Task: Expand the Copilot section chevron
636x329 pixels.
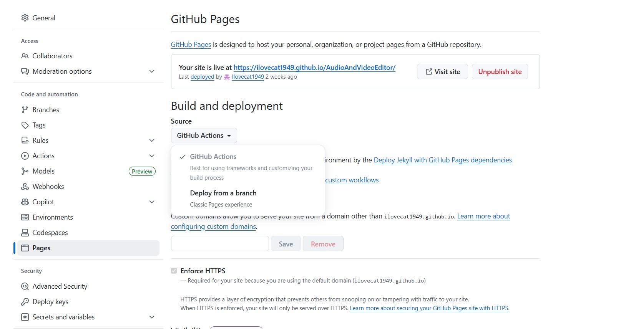Action: 152,202
